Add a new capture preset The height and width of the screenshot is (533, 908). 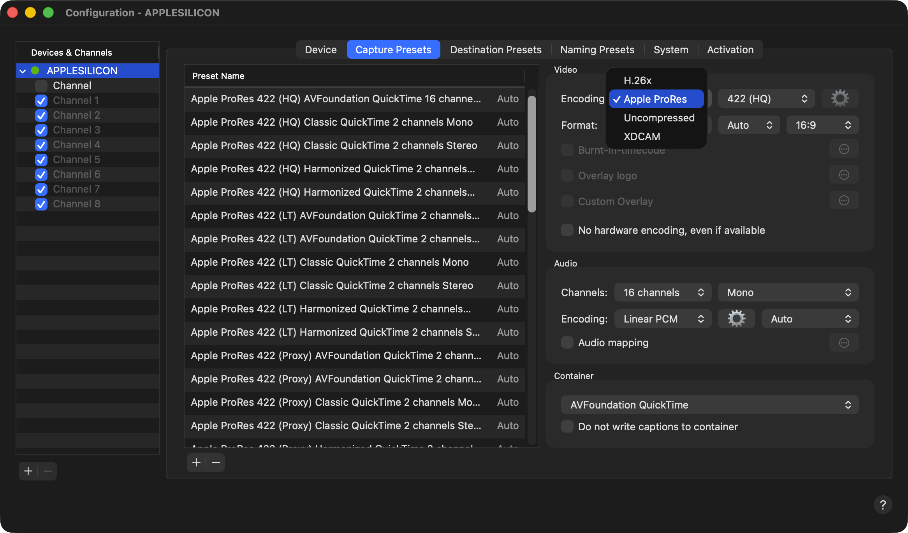[197, 463]
